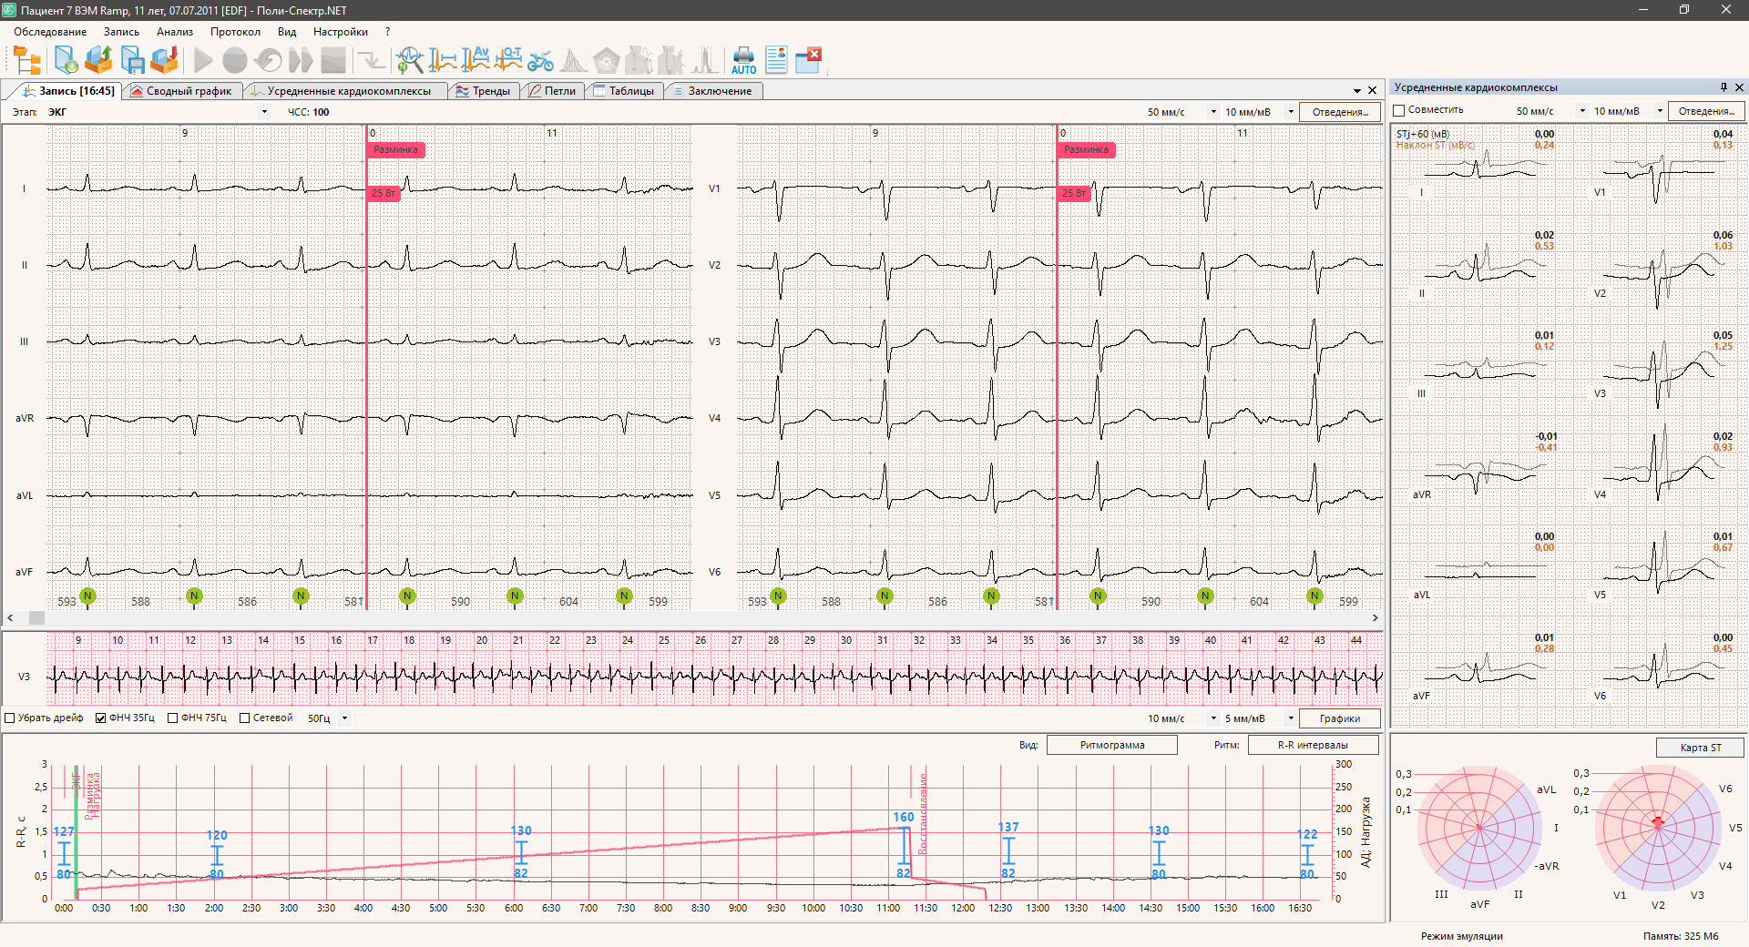
Task: Pin the Усредненные кардиокомплексы panel
Action: (1723, 87)
